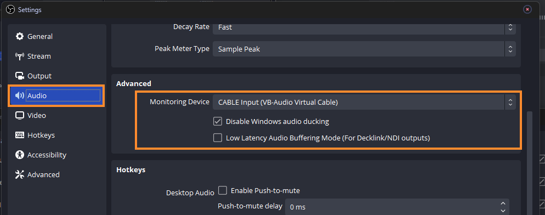Viewport: 545px width, 215px height.
Task: Enable Low Latency Audio Buffering Mode
Action: (218, 138)
